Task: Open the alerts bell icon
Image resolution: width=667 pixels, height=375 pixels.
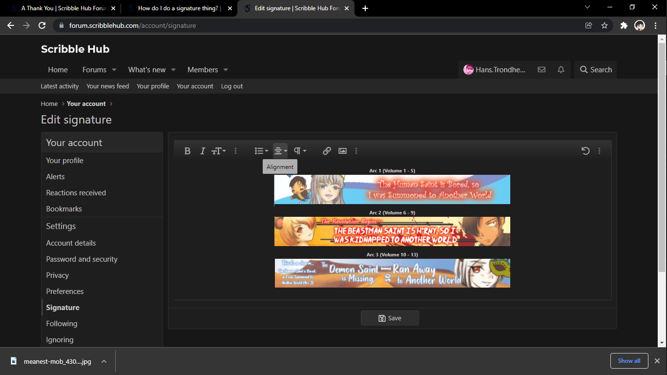Action: tap(561, 70)
